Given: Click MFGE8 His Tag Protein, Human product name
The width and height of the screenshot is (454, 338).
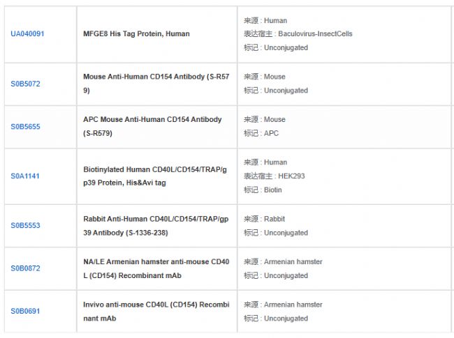Looking at the screenshot, I should 136,33.
